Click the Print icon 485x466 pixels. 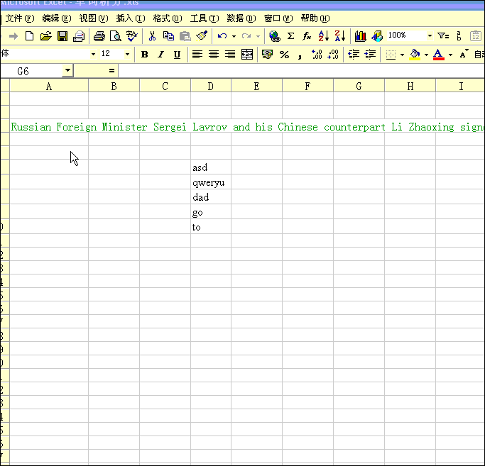[x=99, y=36]
